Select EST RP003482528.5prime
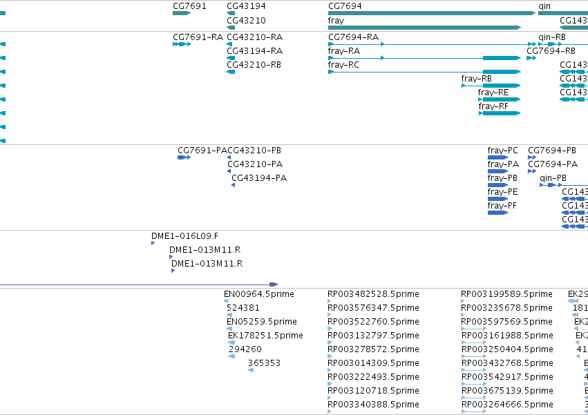588x415 pixels. [330, 301]
